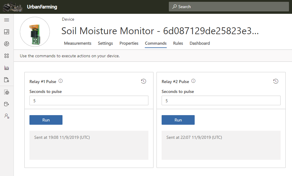Viewport: 292px width, 176px height.
Task: Show command history for Relay #2 Pulse
Action: 276,81
